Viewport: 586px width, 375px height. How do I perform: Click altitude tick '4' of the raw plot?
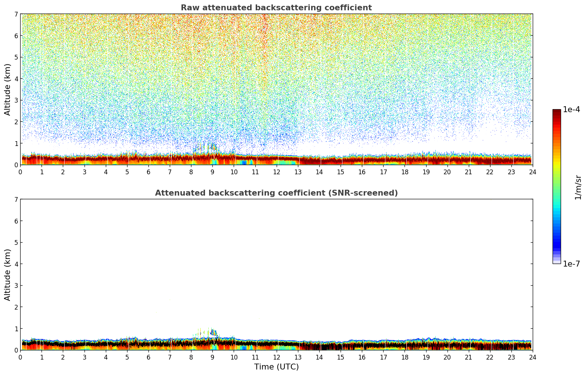pos(16,79)
